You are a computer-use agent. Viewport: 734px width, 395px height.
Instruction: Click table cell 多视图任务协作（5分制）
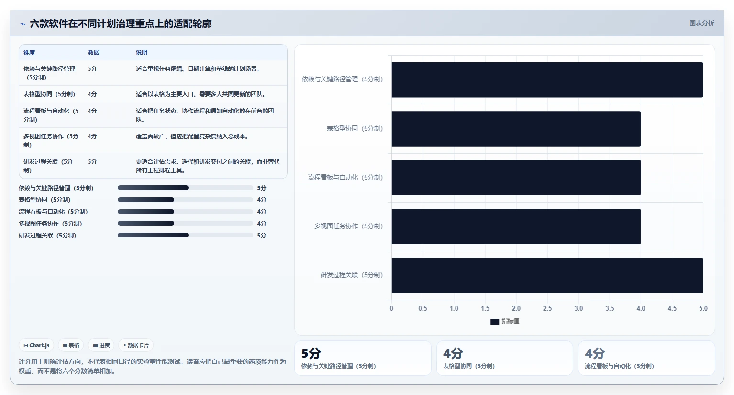pos(51,141)
